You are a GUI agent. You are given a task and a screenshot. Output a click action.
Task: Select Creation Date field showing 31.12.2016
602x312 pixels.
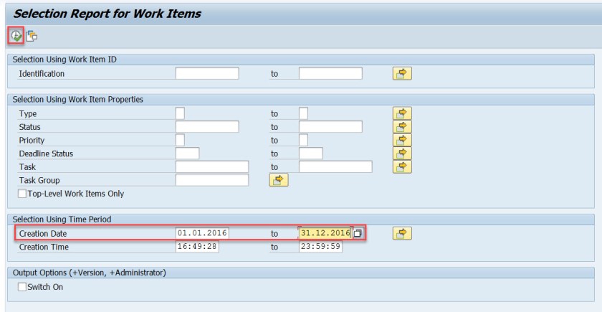coord(325,233)
